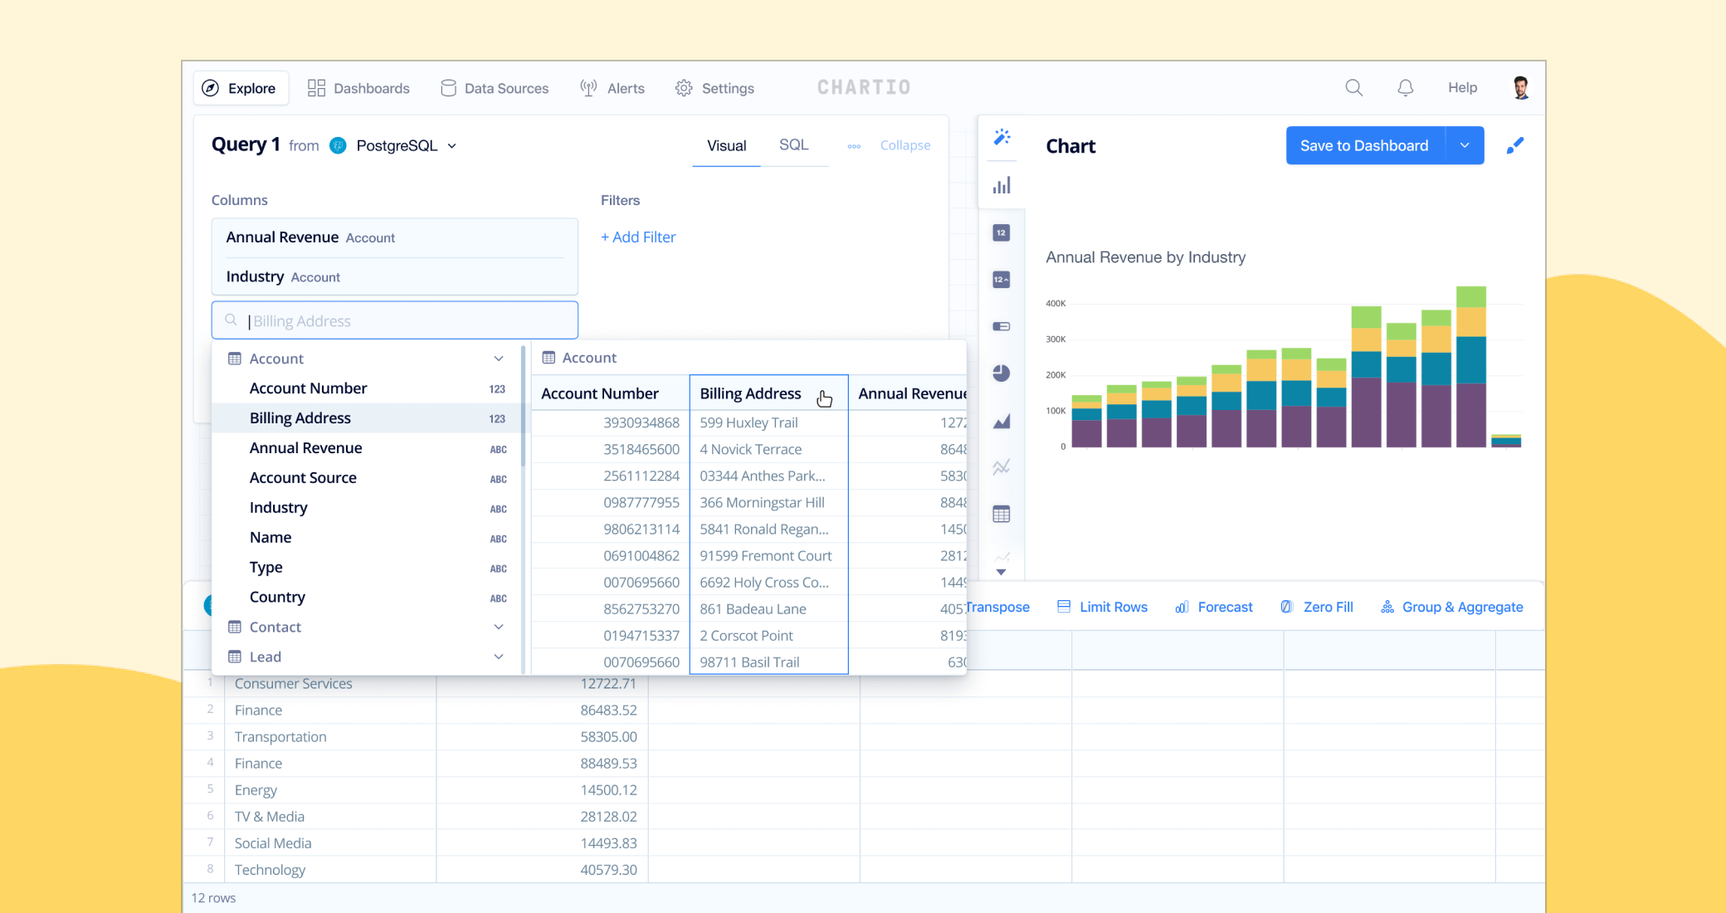Click the table/grid view icon
Viewport: 1726px width, 913px height.
[x=1001, y=514]
